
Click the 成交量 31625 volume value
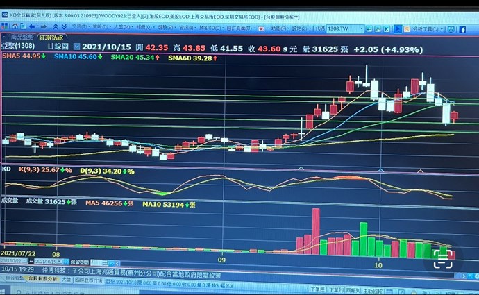click(51, 201)
